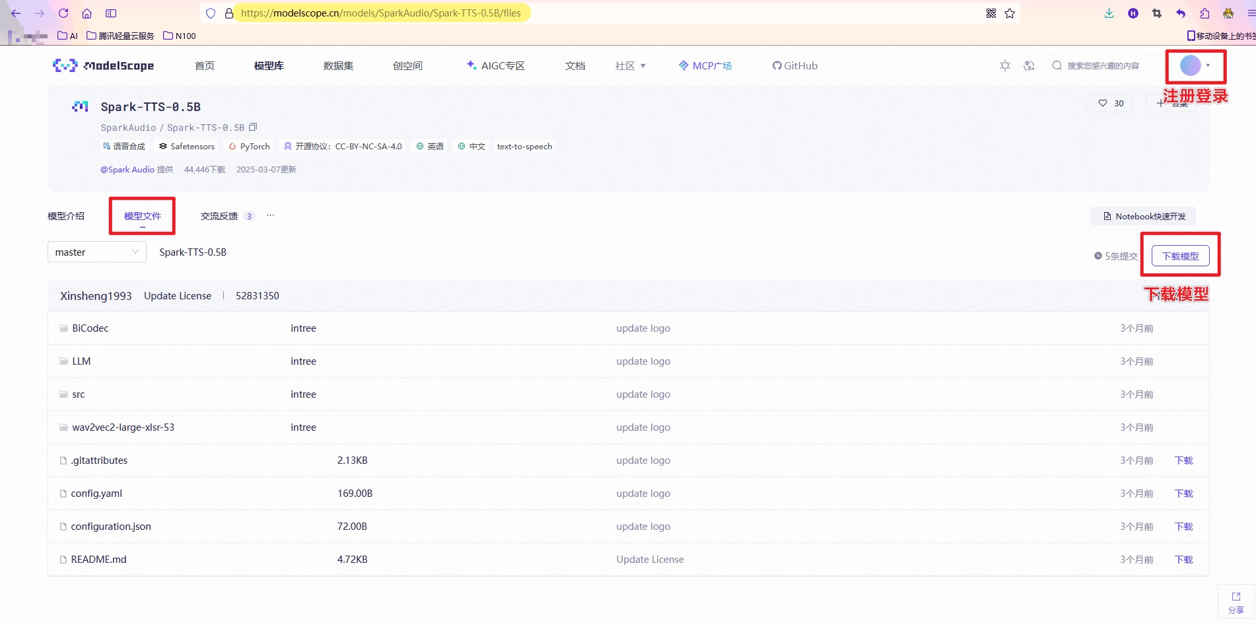Open 数据集 in the navigation

[x=338, y=65]
